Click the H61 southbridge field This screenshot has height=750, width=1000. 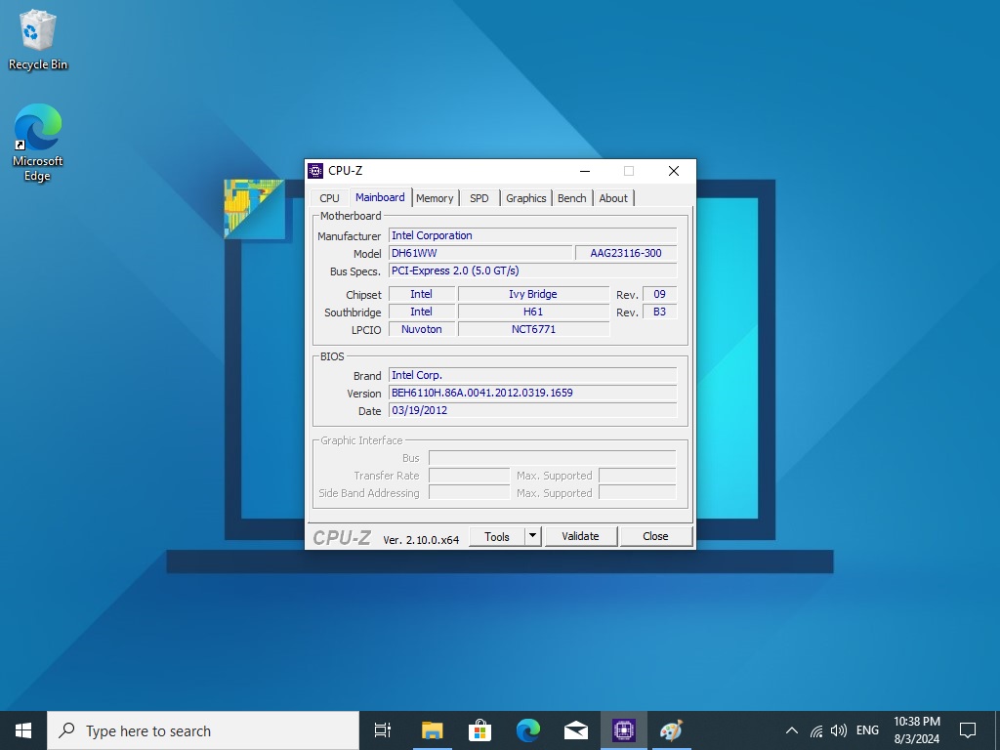(x=533, y=312)
